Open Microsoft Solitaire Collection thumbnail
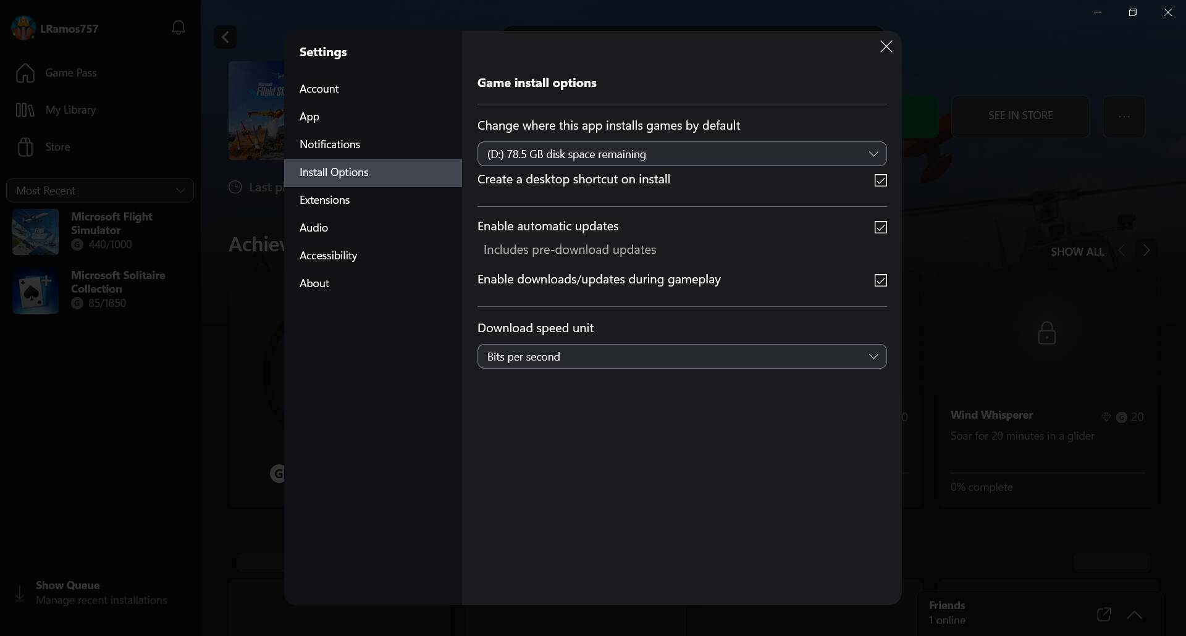The height and width of the screenshot is (636, 1186). coord(35,290)
